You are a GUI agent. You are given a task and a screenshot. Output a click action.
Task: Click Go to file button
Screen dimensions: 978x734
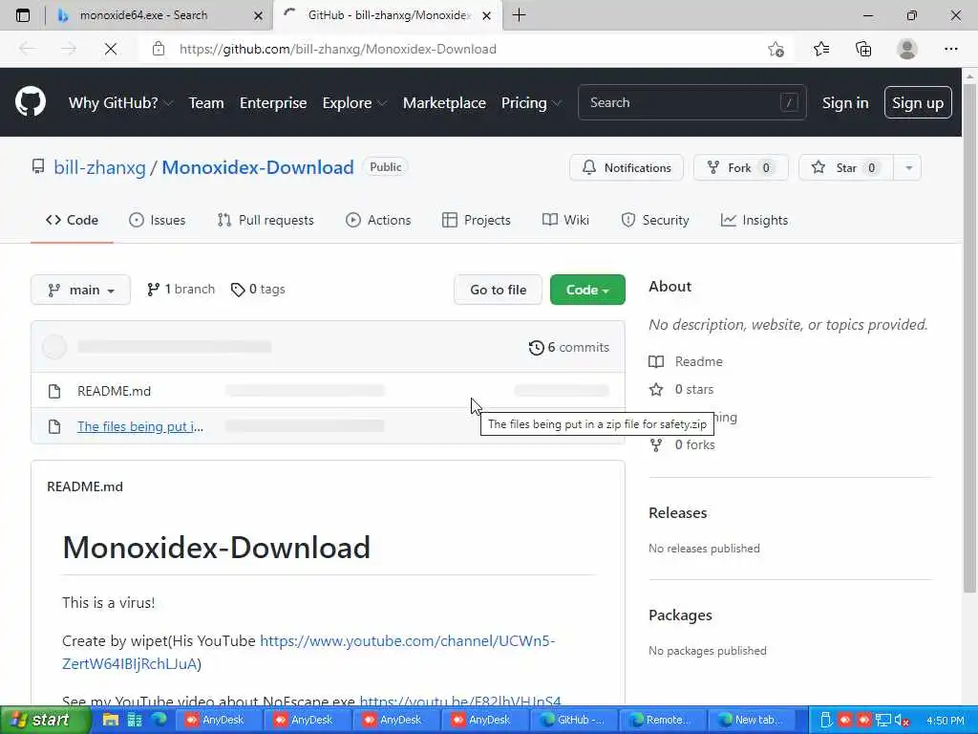point(498,290)
